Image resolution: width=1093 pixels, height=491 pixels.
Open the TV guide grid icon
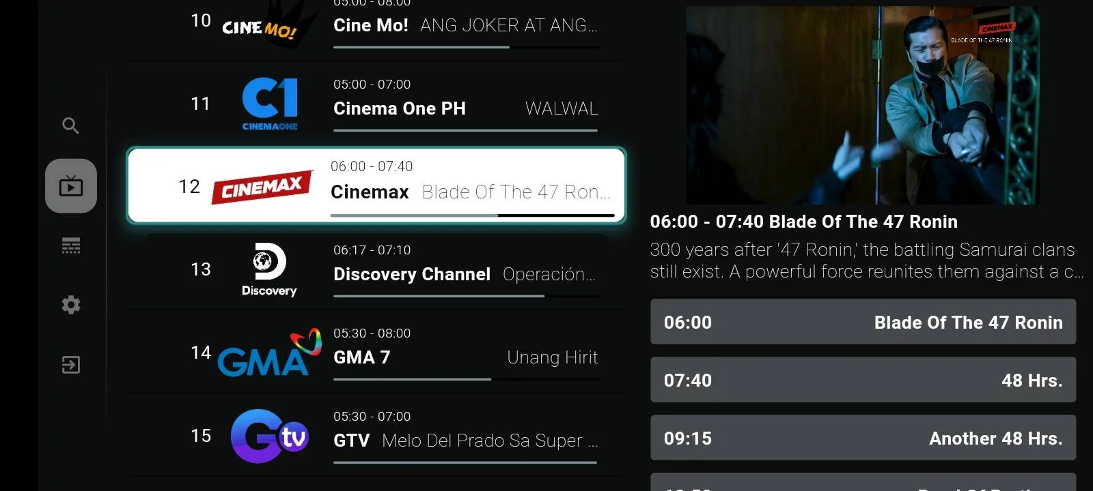[x=71, y=245]
